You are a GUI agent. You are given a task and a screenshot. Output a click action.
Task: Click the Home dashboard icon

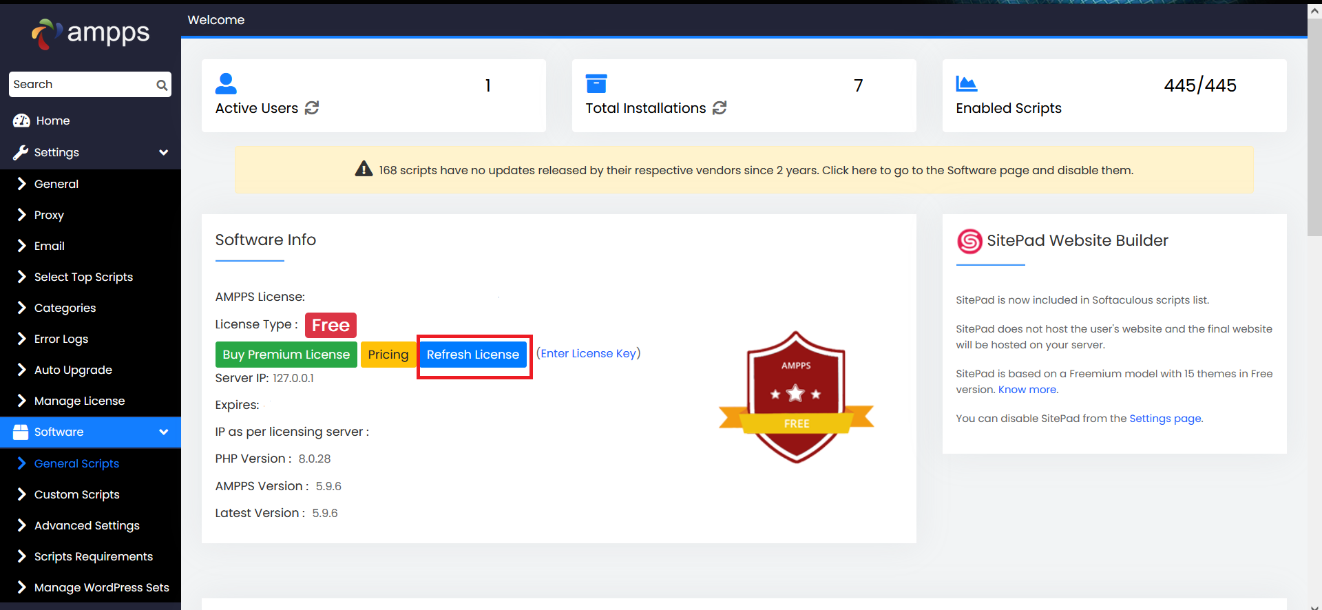(x=21, y=120)
